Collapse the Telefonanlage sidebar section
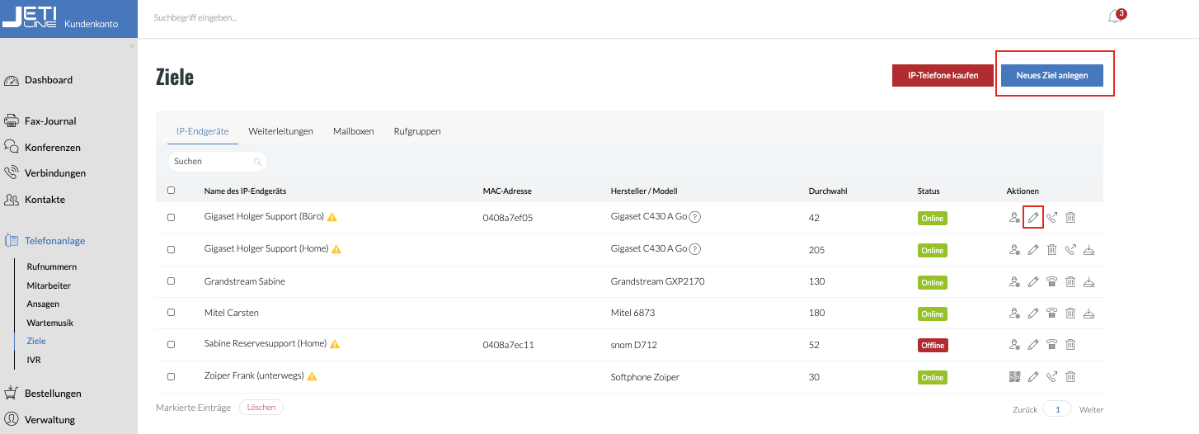The height and width of the screenshot is (434, 1199). click(x=54, y=241)
